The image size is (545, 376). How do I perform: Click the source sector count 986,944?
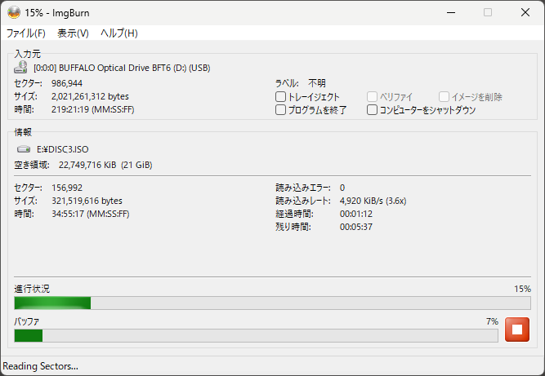67,83
